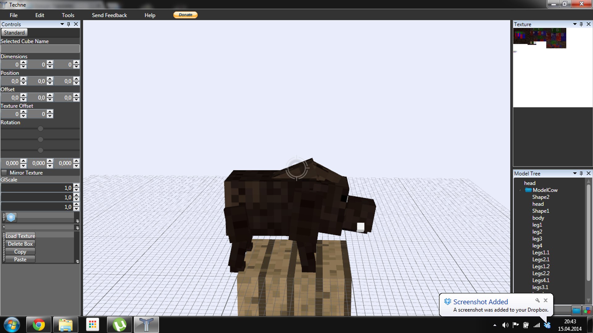Pin the Model Tree panel
The image size is (593, 333).
(x=581, y=173)
